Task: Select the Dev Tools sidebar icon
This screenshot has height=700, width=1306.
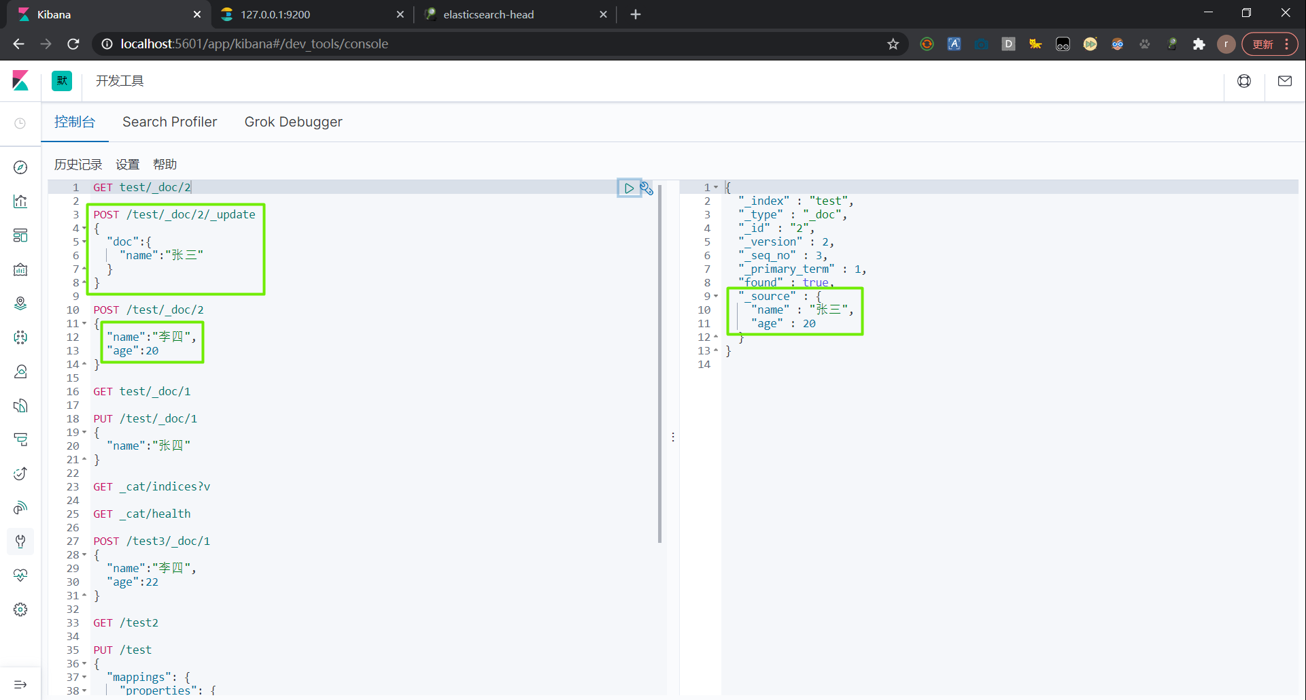Action: (x=20, y=541)
